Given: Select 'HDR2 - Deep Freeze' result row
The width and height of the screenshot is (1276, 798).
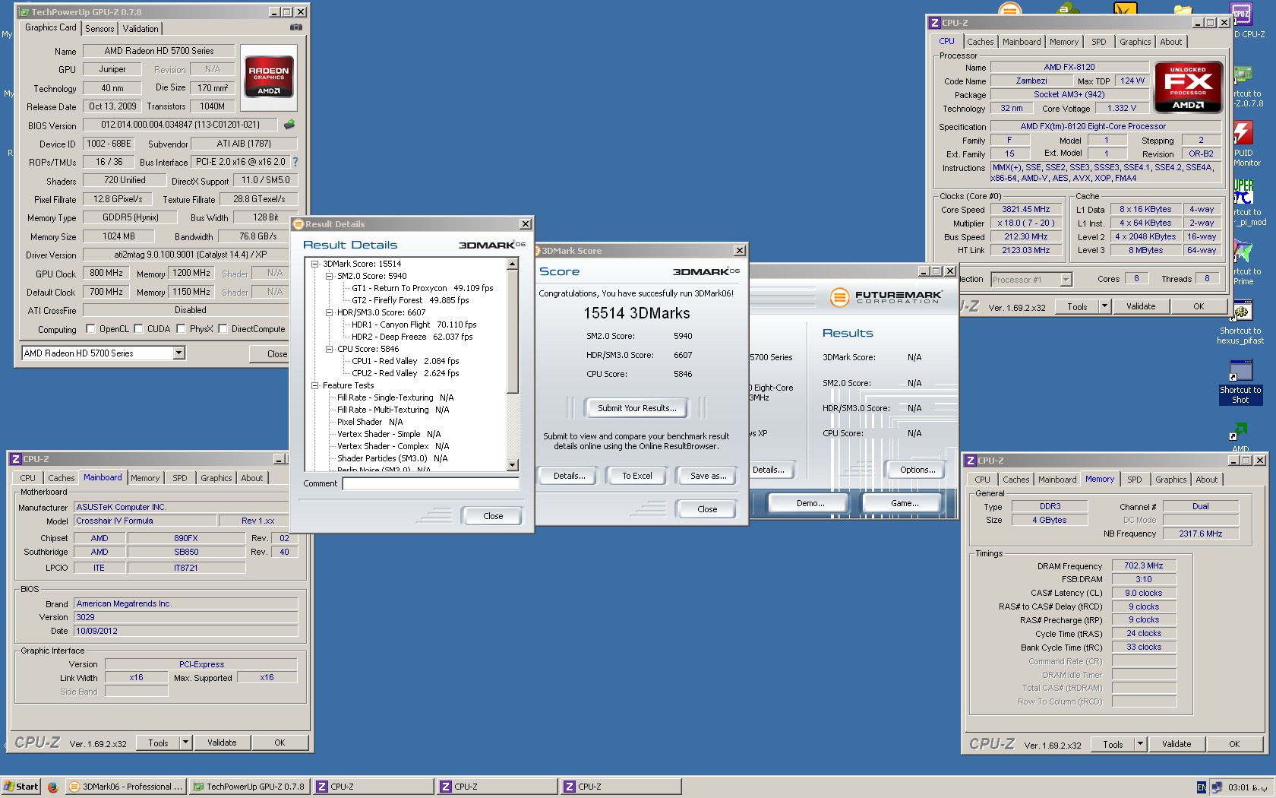Looking at the screenshot, I should click(412, 337).
